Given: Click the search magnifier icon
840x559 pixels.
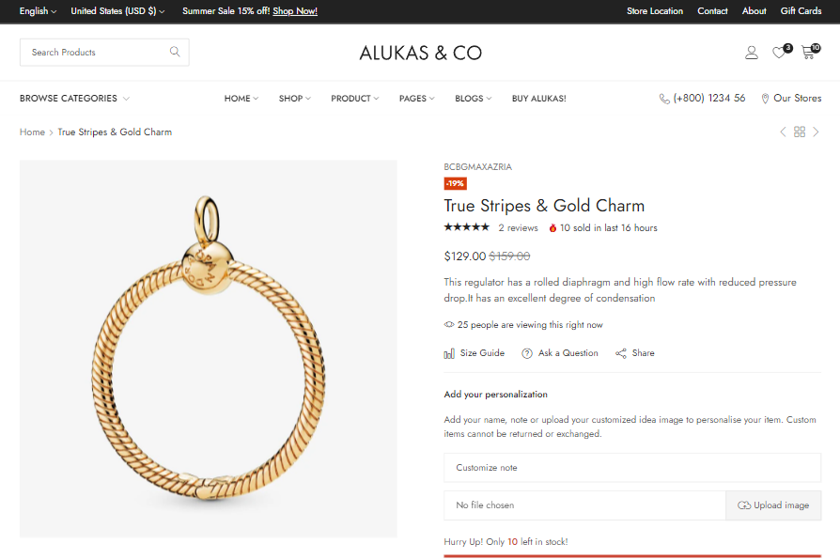Looking at the screenshot, I should pyautogui.click(x=175, y=53).
